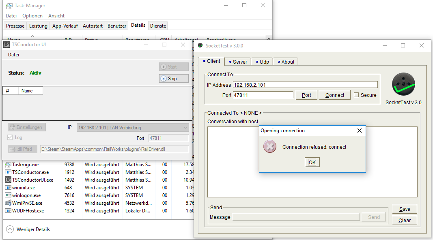The height and width of the screenshot is (240, 433).
Task: Click the Conversation with host text area
Action: [x=312, y=162]
